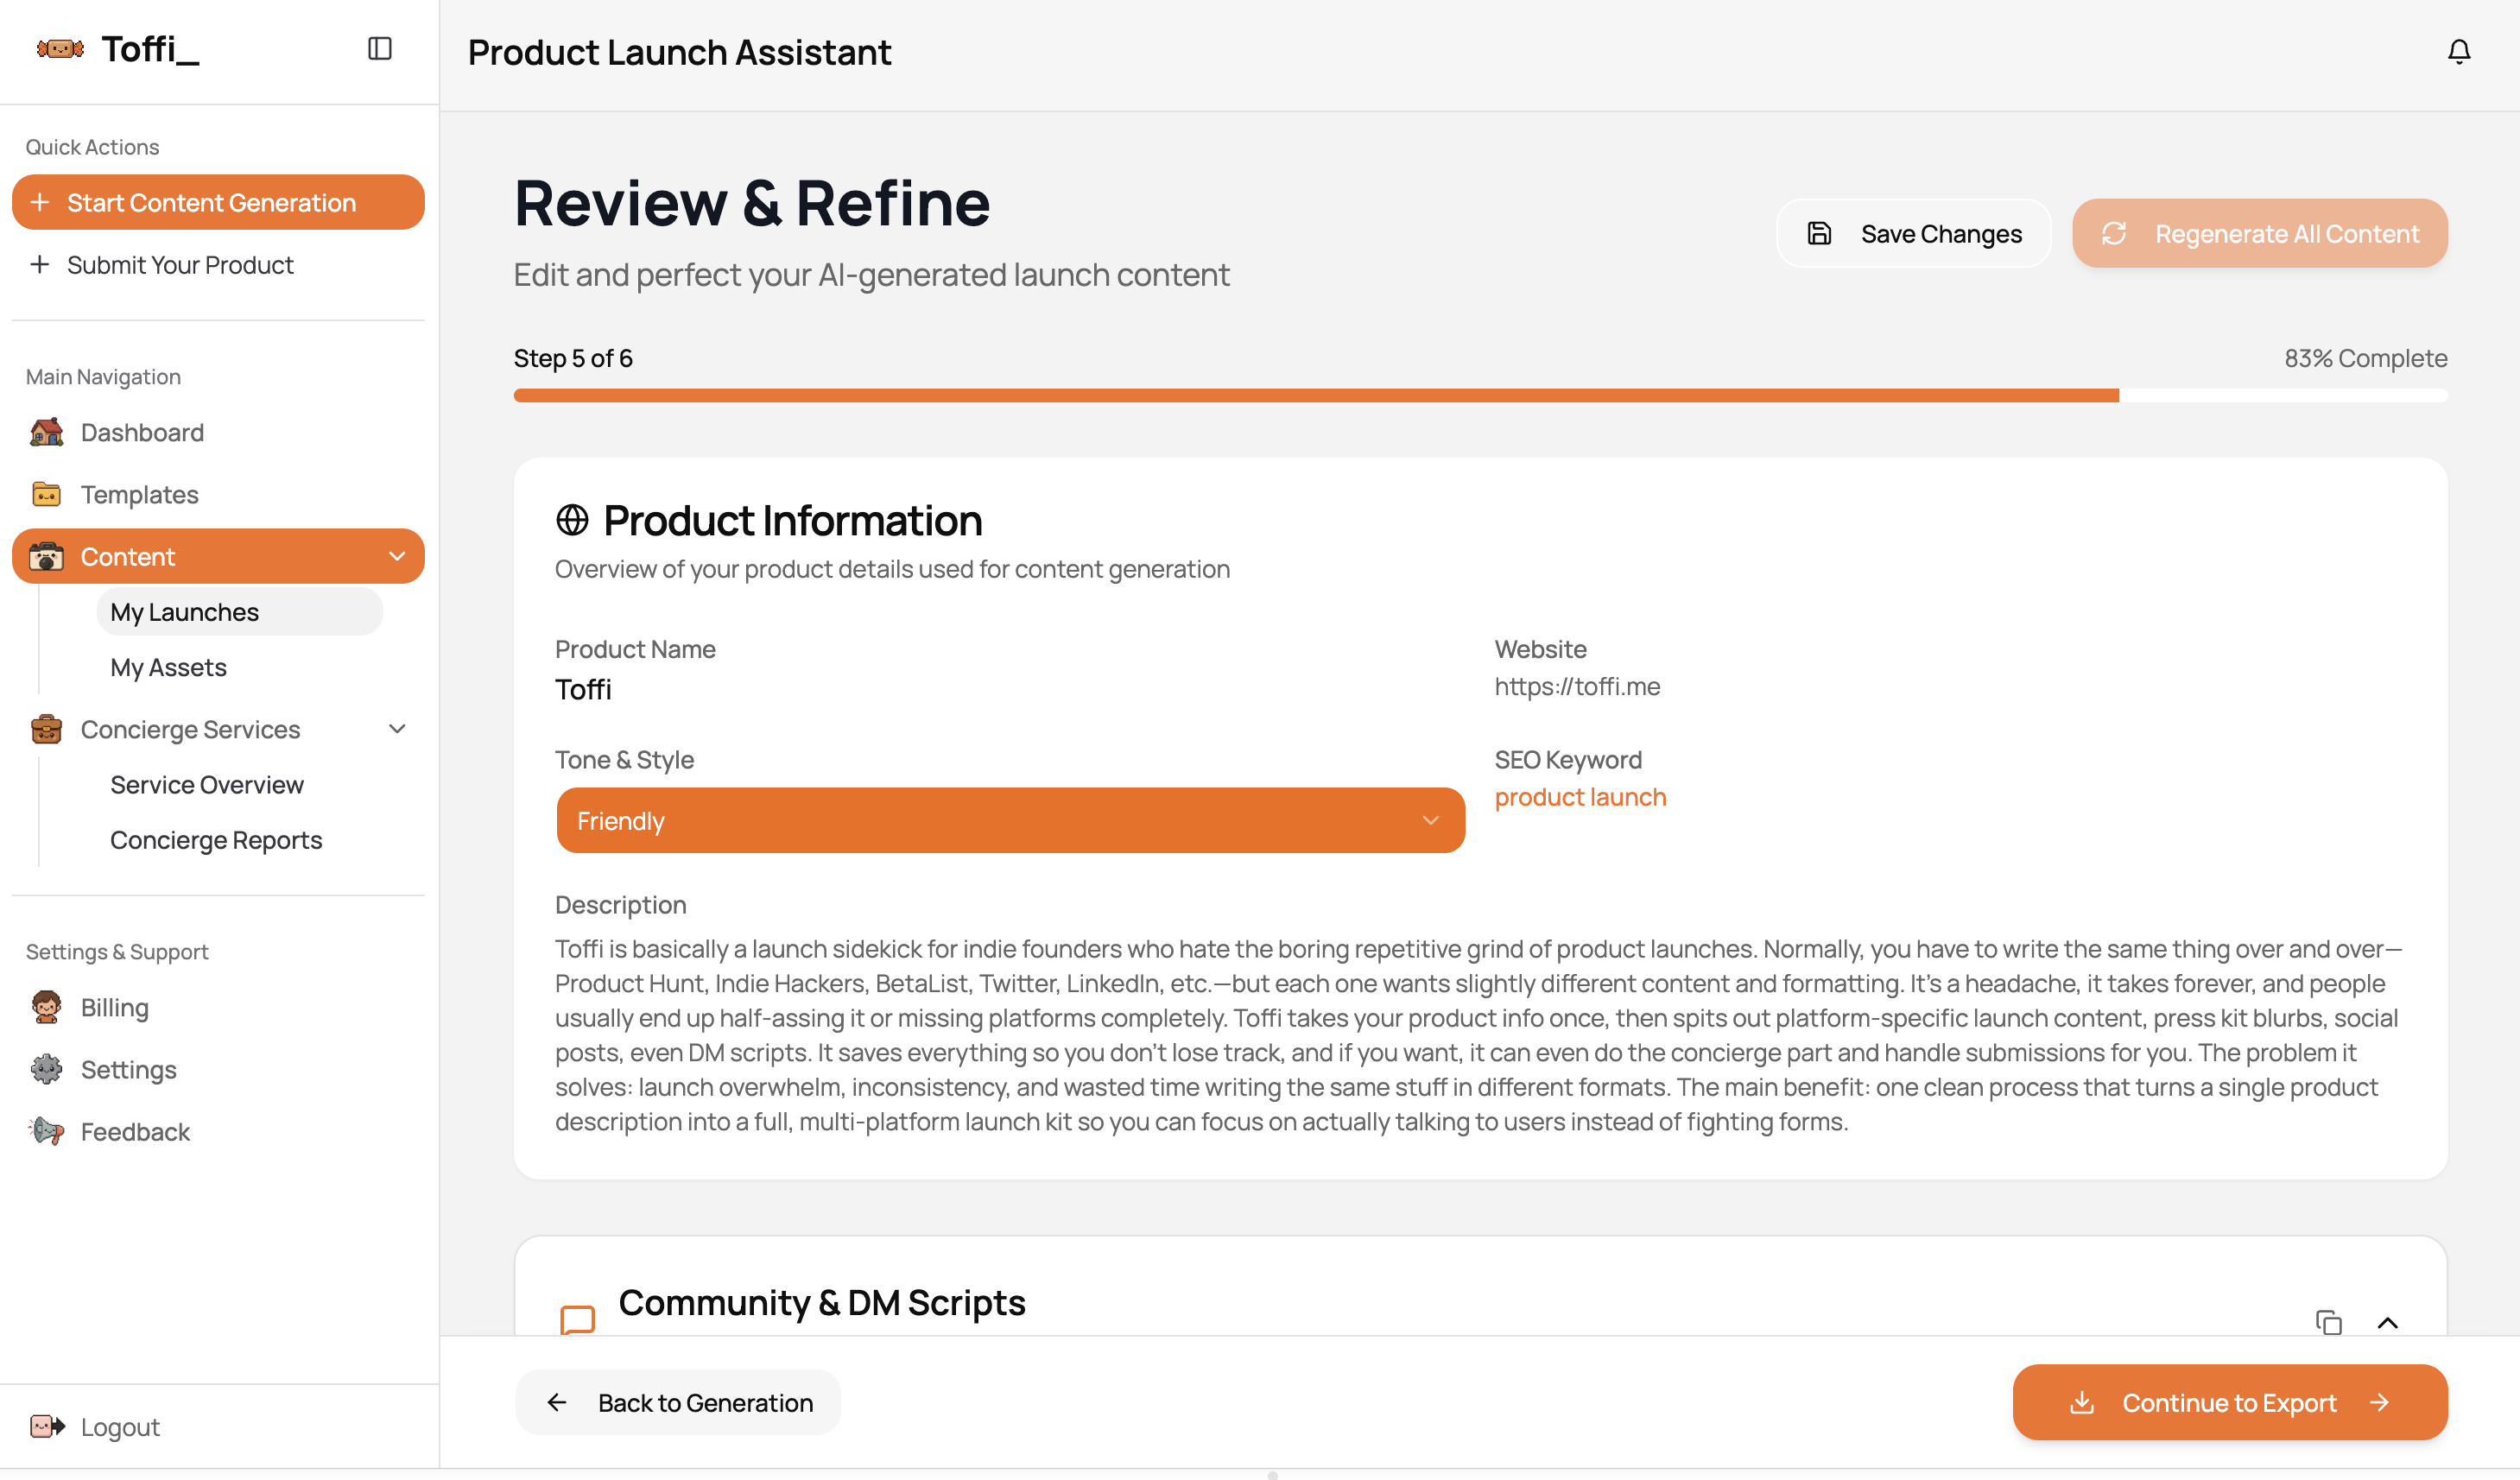
Task: Click the https://toffi.me website value
Action: 1577,686
